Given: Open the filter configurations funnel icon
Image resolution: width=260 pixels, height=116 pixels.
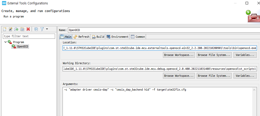Looking at the screenshot, I should tap(42, 29).
